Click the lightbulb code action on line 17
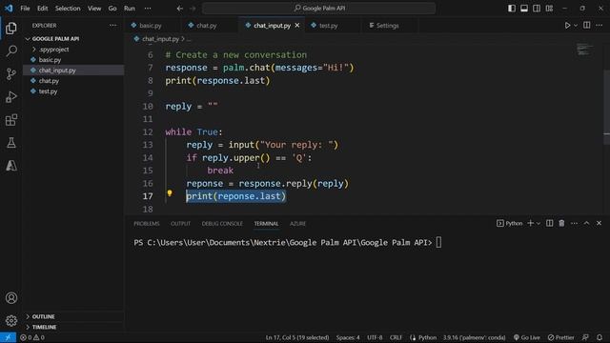 click(170, 193)
